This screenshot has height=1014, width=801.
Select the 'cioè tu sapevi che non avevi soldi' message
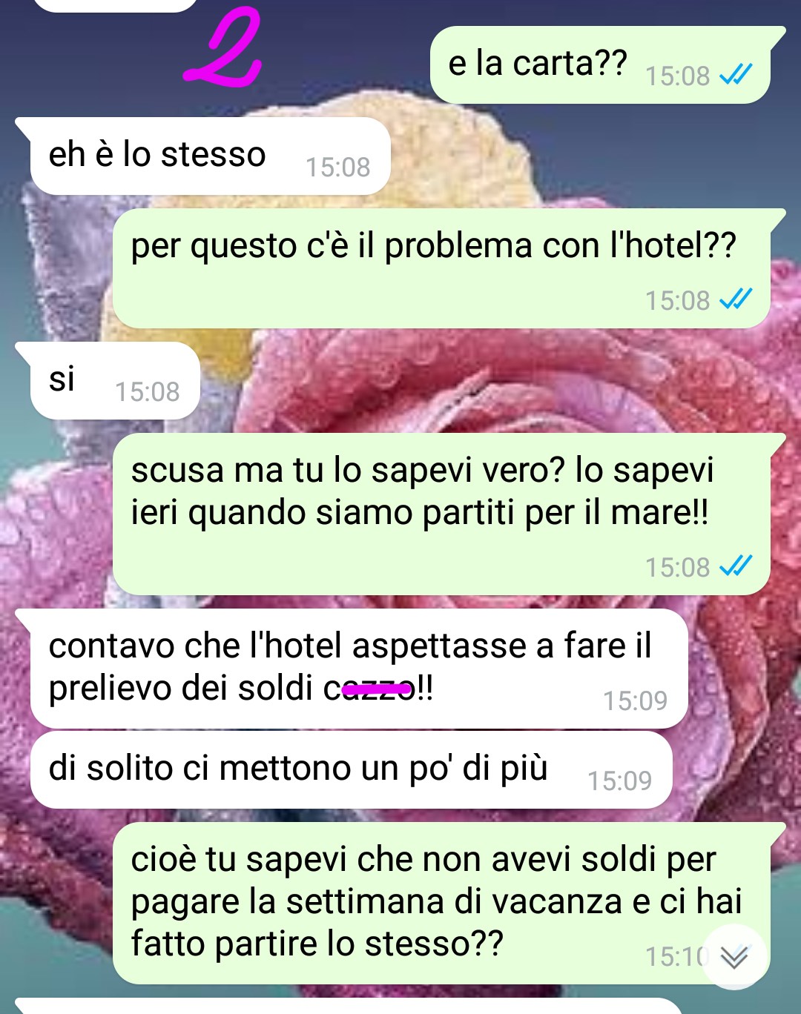click(x=449, y=903)
